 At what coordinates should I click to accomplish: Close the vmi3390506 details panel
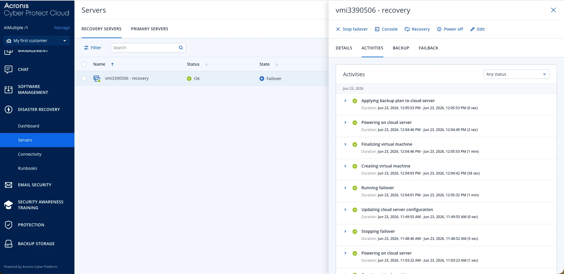point(553,10)
